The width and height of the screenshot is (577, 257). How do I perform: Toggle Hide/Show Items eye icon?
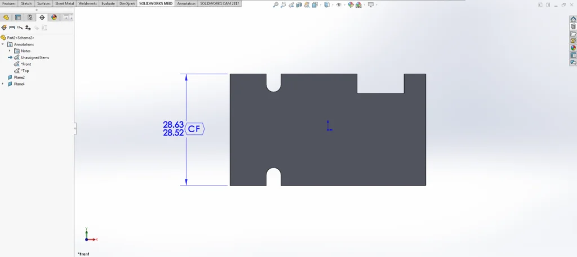338,4
